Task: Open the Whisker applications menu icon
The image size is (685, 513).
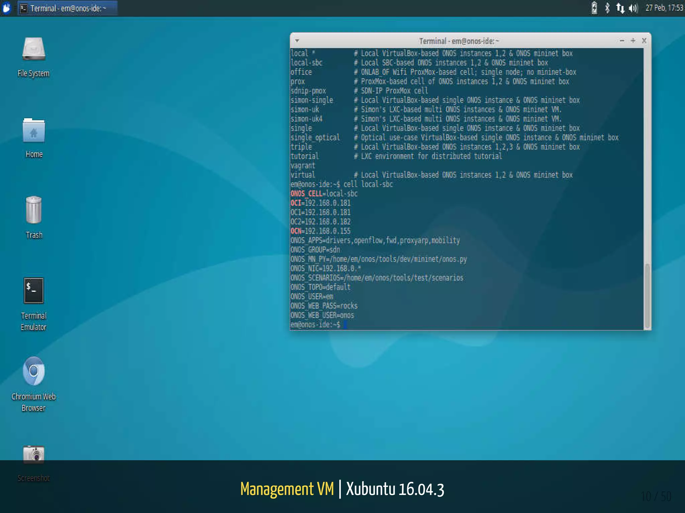Action: 6,8
